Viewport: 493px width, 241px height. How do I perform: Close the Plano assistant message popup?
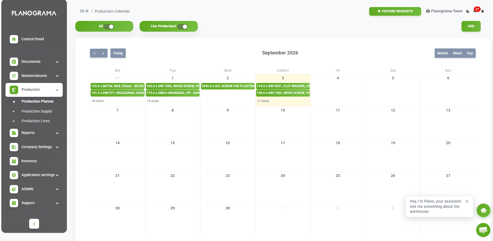pos(467,201)
